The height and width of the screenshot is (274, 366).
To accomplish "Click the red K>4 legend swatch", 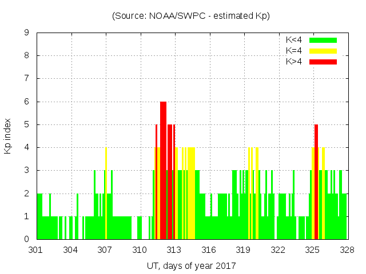I will click(323, 61).
